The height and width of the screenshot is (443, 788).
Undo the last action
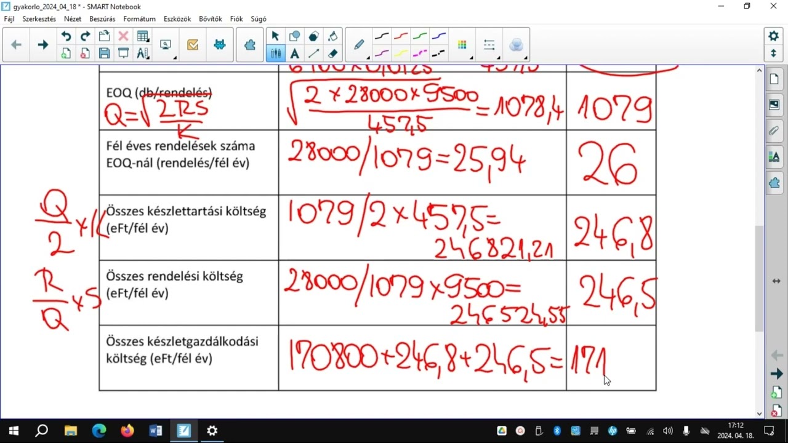(66, 36)
